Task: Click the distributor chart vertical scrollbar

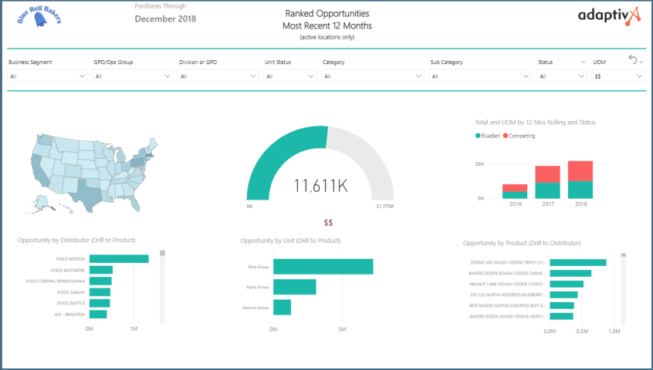Action: [161, 285]
